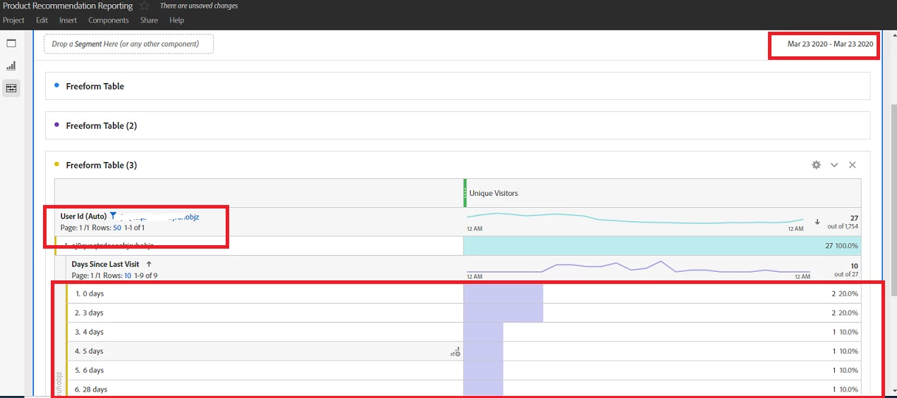Viewport: 897px width, 398px height.
Task: Click breakdown icon on the 5 days row
Action: 456,352
